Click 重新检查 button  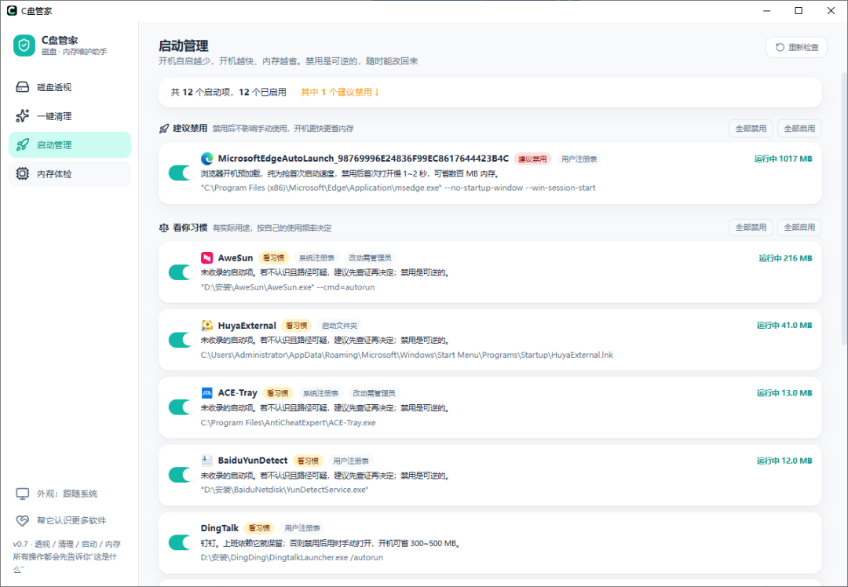pyautogui.click(x=796, y=48)
